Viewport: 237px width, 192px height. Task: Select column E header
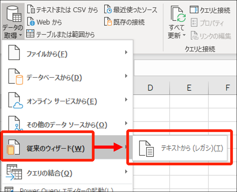pos(189,88)
